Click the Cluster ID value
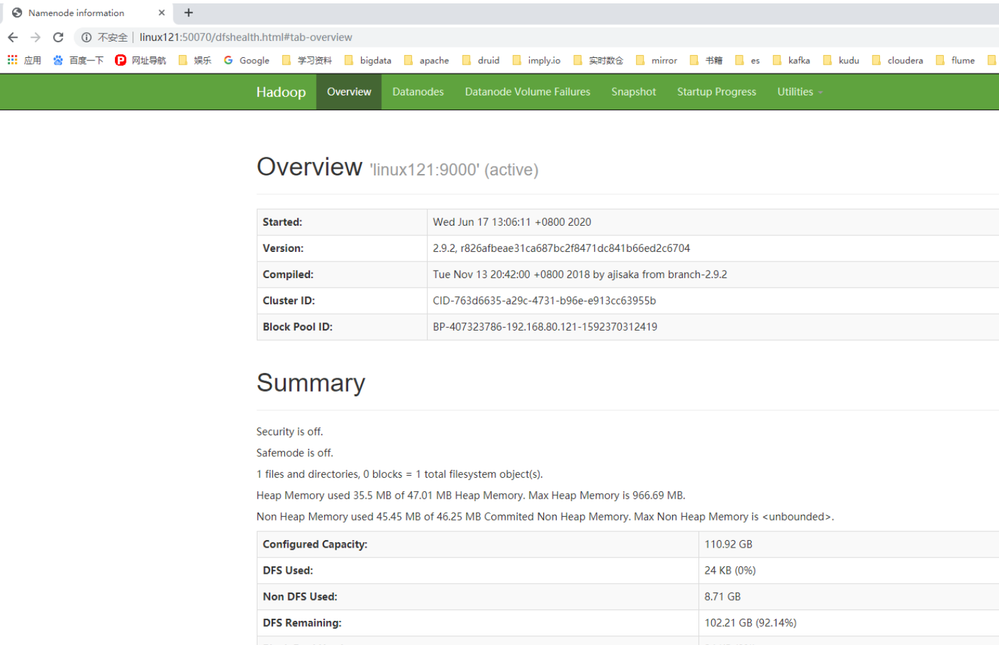 click(x=545, y=301)
